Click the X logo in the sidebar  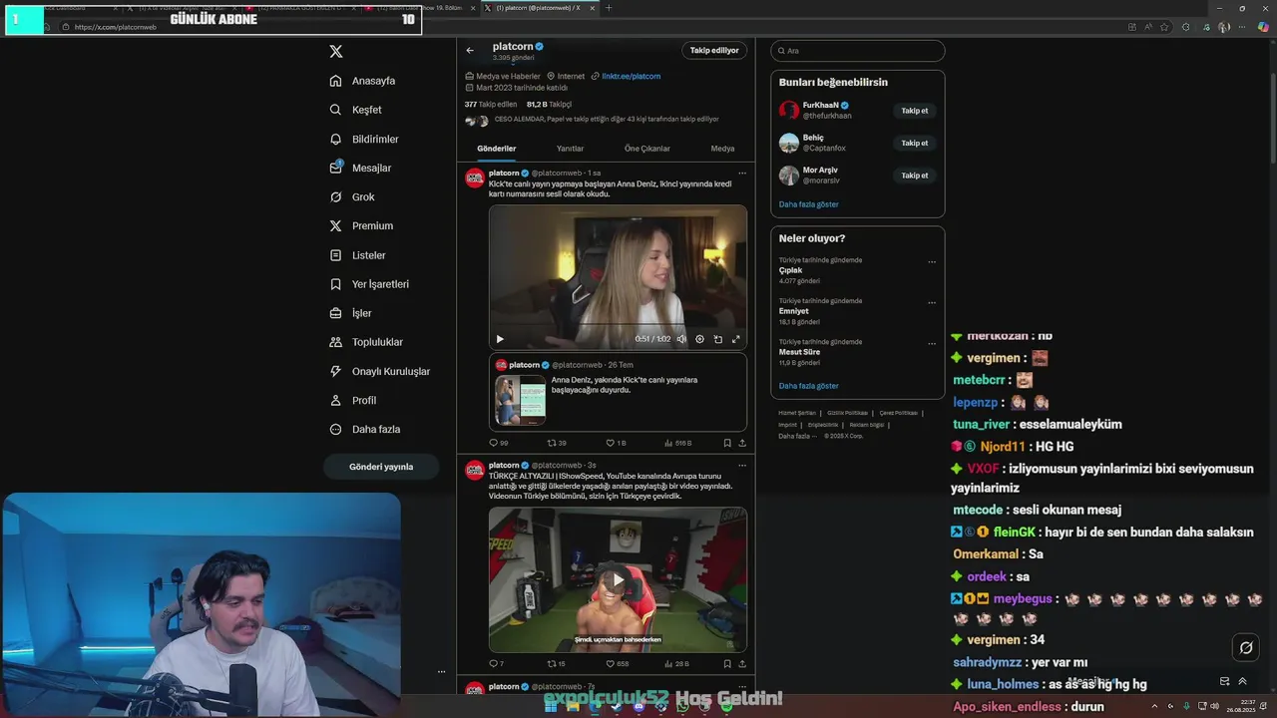(336, 51)
